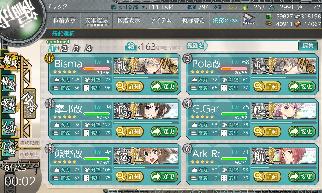Switch to fleet 3 tab
The height and width of the screenshot is (193, 322).
coord(76,49)
